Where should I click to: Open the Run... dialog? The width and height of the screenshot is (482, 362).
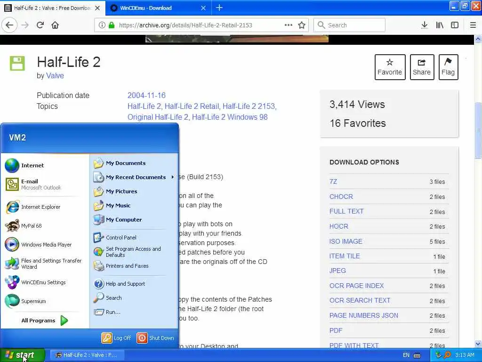tap(134, 312)
